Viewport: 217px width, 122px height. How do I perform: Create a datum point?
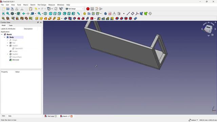point(124,14)
